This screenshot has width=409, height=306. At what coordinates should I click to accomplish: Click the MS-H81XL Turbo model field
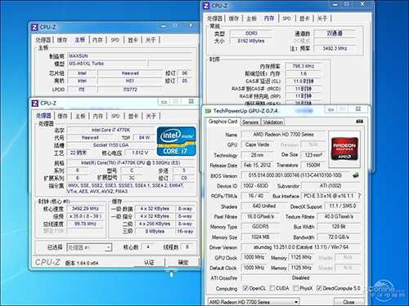pyautogui.click(x=107, y=64)
